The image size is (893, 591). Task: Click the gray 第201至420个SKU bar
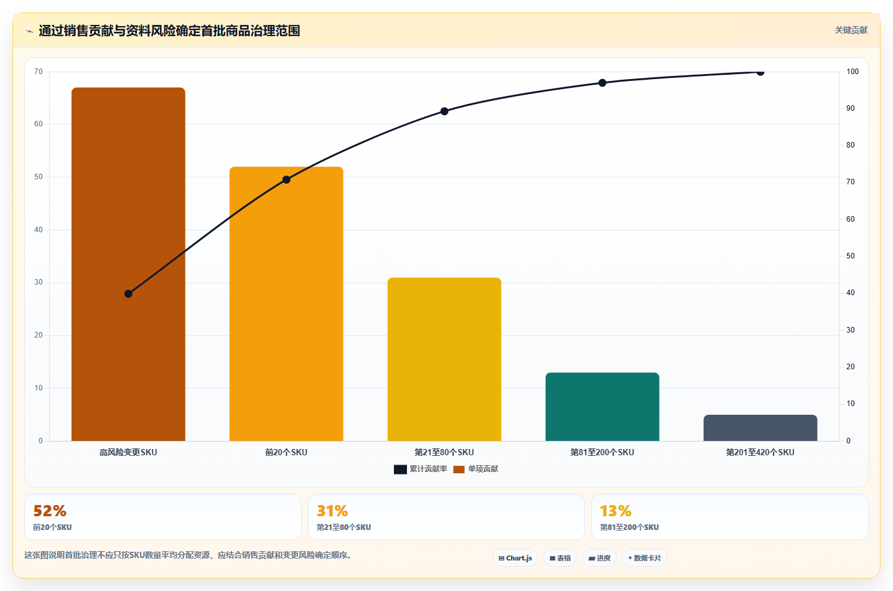point(760,428)
